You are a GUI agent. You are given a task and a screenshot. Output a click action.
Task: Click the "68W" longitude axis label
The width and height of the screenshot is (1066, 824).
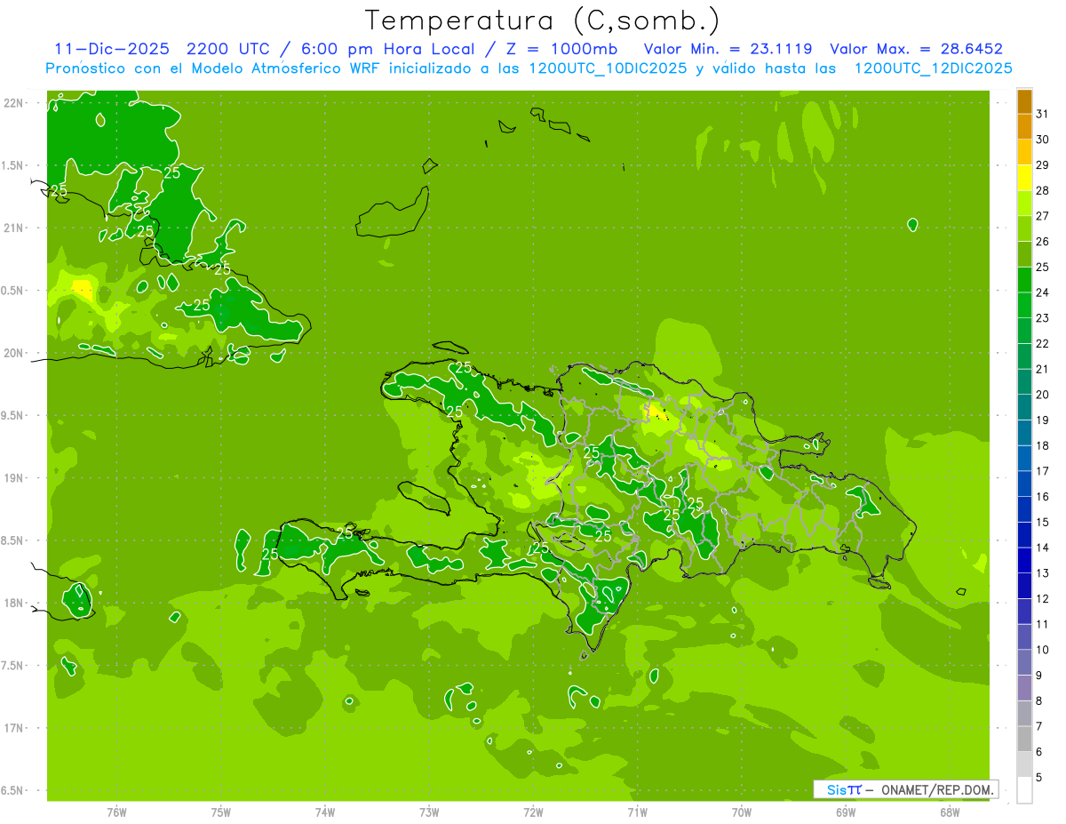point(950,812)
